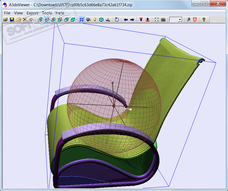The height and width of the screenshot is (191, 228).
Task: Toggle the movie camera view button
Action: (x=88, y=20)
